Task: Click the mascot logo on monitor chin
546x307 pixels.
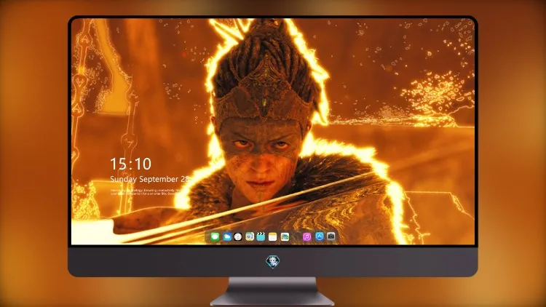Action: (x=273, y=261)
